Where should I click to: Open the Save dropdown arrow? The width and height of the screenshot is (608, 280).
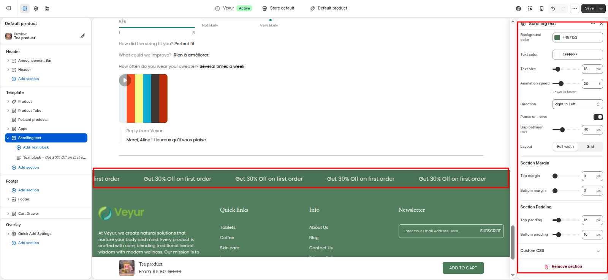tap(601, 8)
